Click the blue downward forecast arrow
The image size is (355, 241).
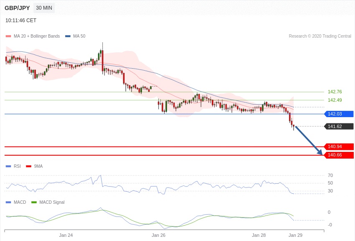click(x=309, y=141)
